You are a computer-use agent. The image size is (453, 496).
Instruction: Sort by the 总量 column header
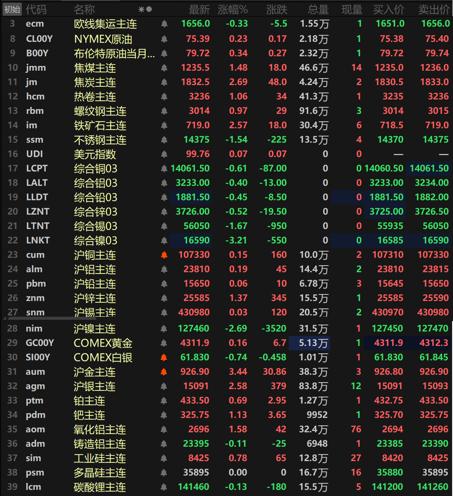(x=318, y=10)
